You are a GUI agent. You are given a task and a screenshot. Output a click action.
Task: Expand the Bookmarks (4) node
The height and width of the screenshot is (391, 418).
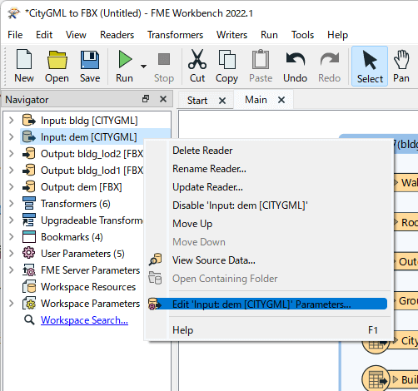12,237
